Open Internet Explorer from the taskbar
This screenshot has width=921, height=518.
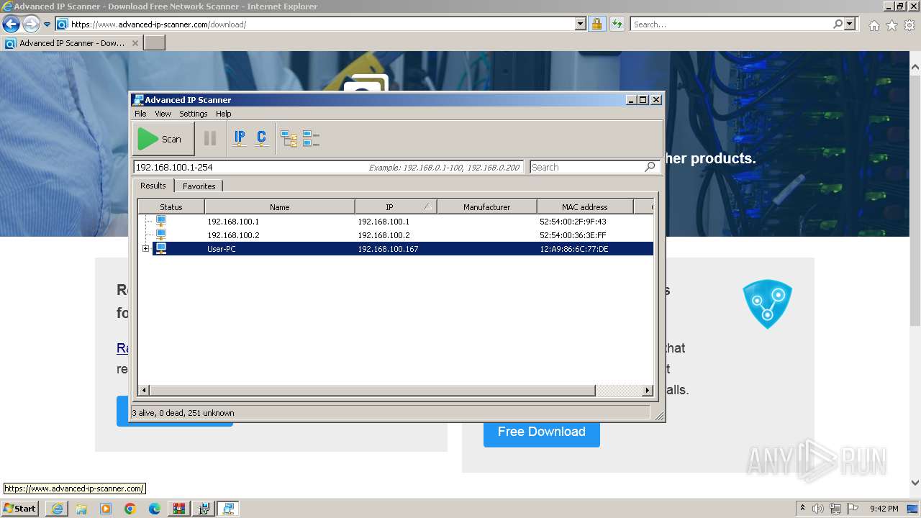(57, 509)
